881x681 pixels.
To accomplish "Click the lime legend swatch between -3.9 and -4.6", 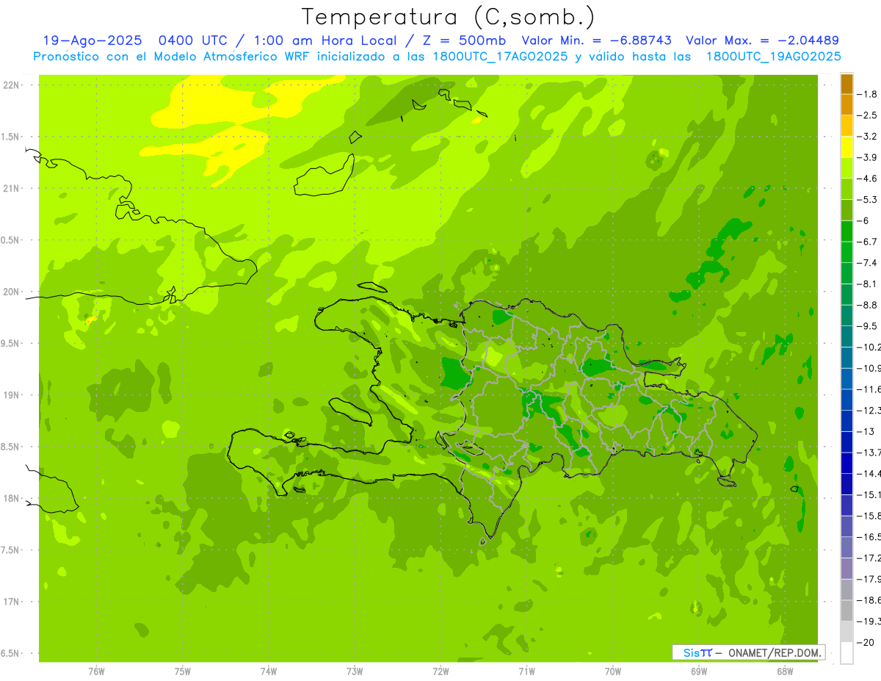I will 846,168.
